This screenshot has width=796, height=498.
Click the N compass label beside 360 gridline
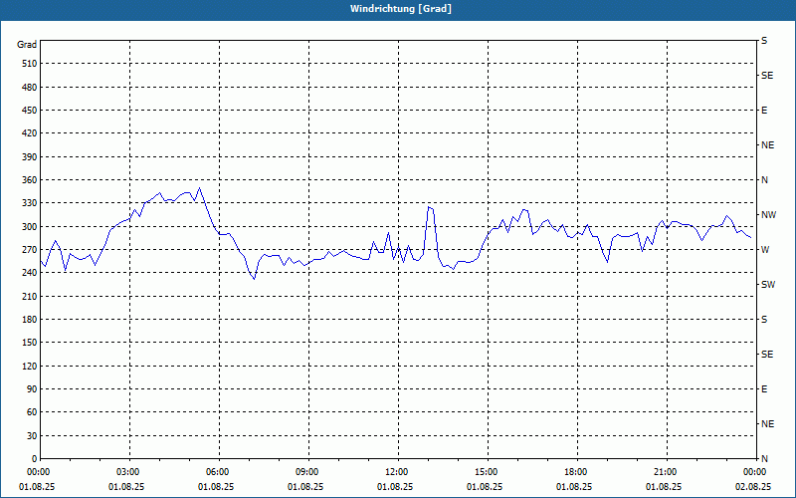pos(764,180)
